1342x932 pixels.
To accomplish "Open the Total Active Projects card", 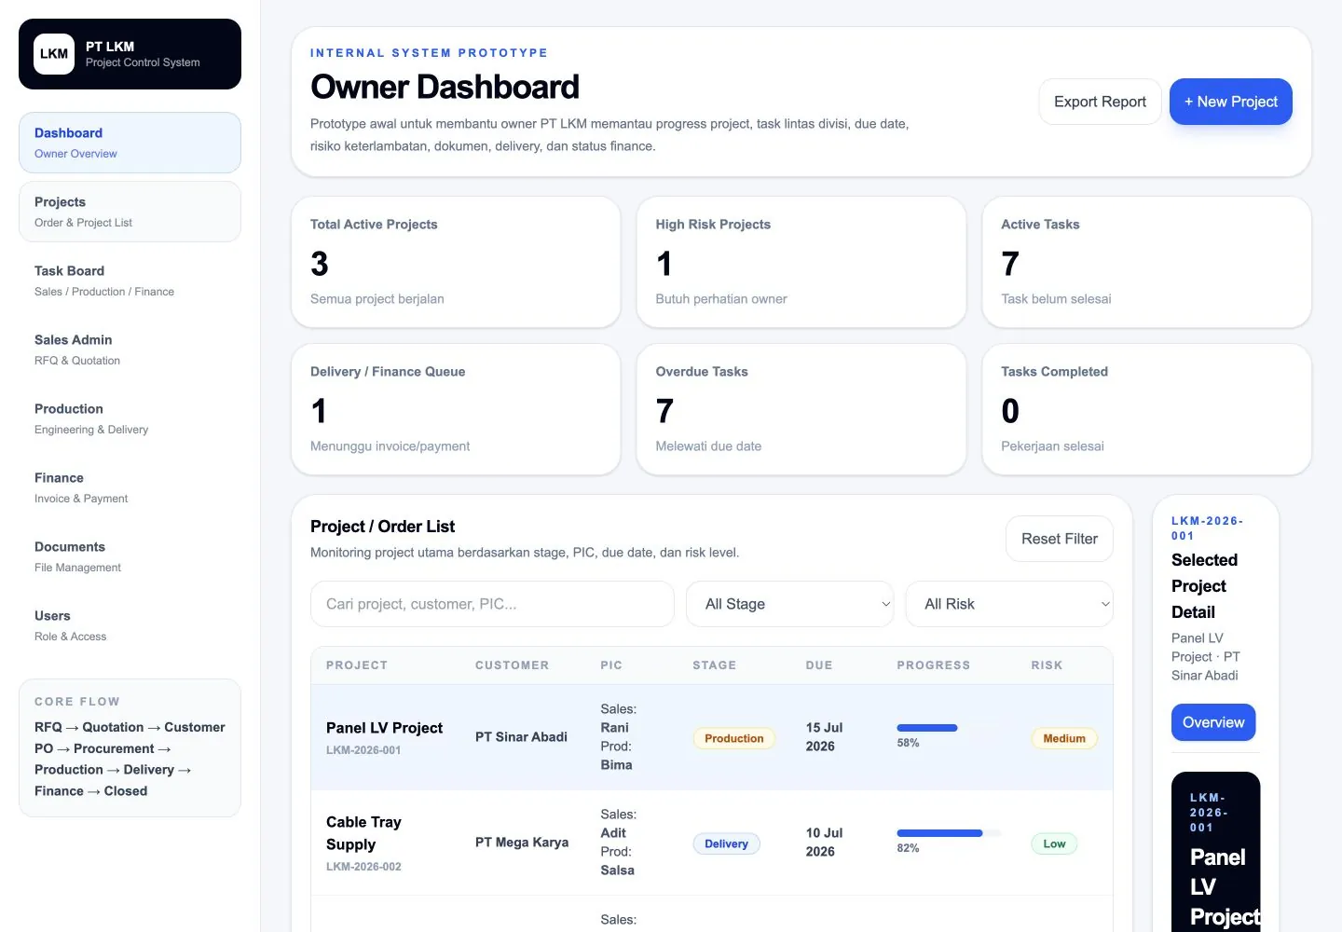I will (x=456, y=262).
